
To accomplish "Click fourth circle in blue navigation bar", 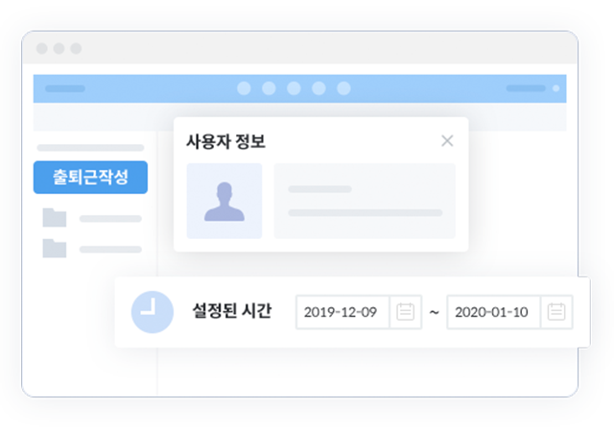I will 319,88.
